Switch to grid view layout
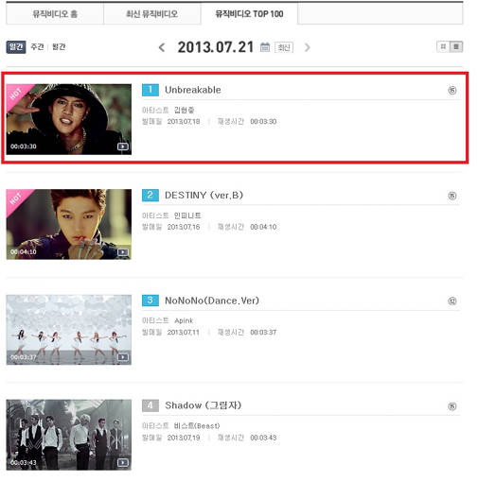The image size is (478, 482). 443,46
